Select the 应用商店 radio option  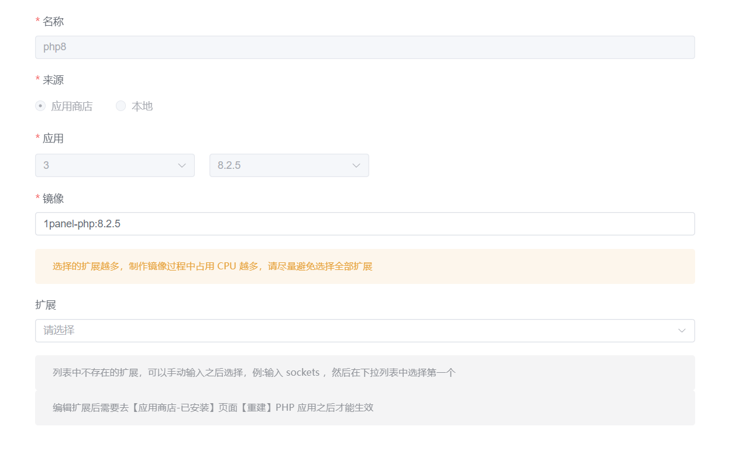(x=64, y=106)
